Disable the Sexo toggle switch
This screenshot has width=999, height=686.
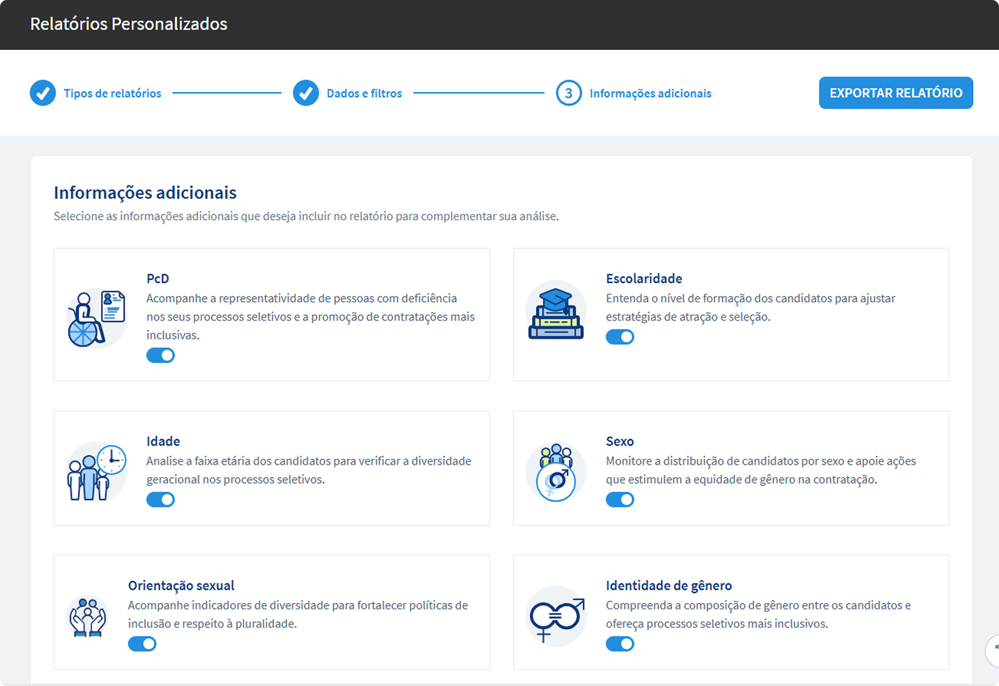[620, 500]
